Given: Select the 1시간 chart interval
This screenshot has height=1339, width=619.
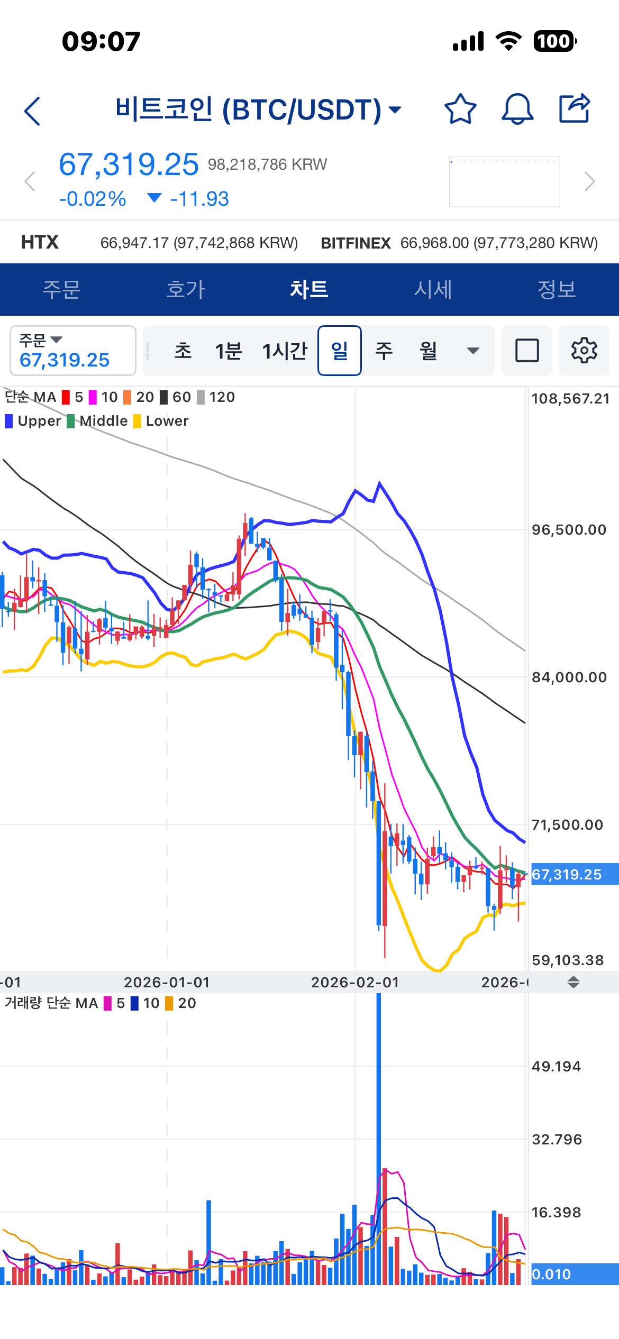Looking at the screenshot, I should pyautogui.click(x=285, y=351).
